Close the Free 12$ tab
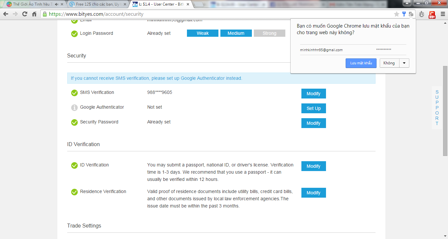Viewport: 448px width, 239px height. 125,4
